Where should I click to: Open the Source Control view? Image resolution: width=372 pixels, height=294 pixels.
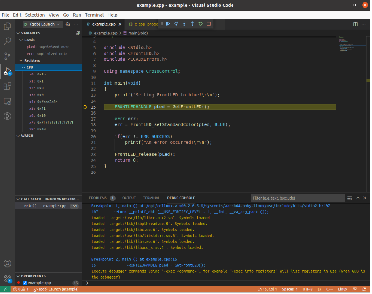pos(7,56)
